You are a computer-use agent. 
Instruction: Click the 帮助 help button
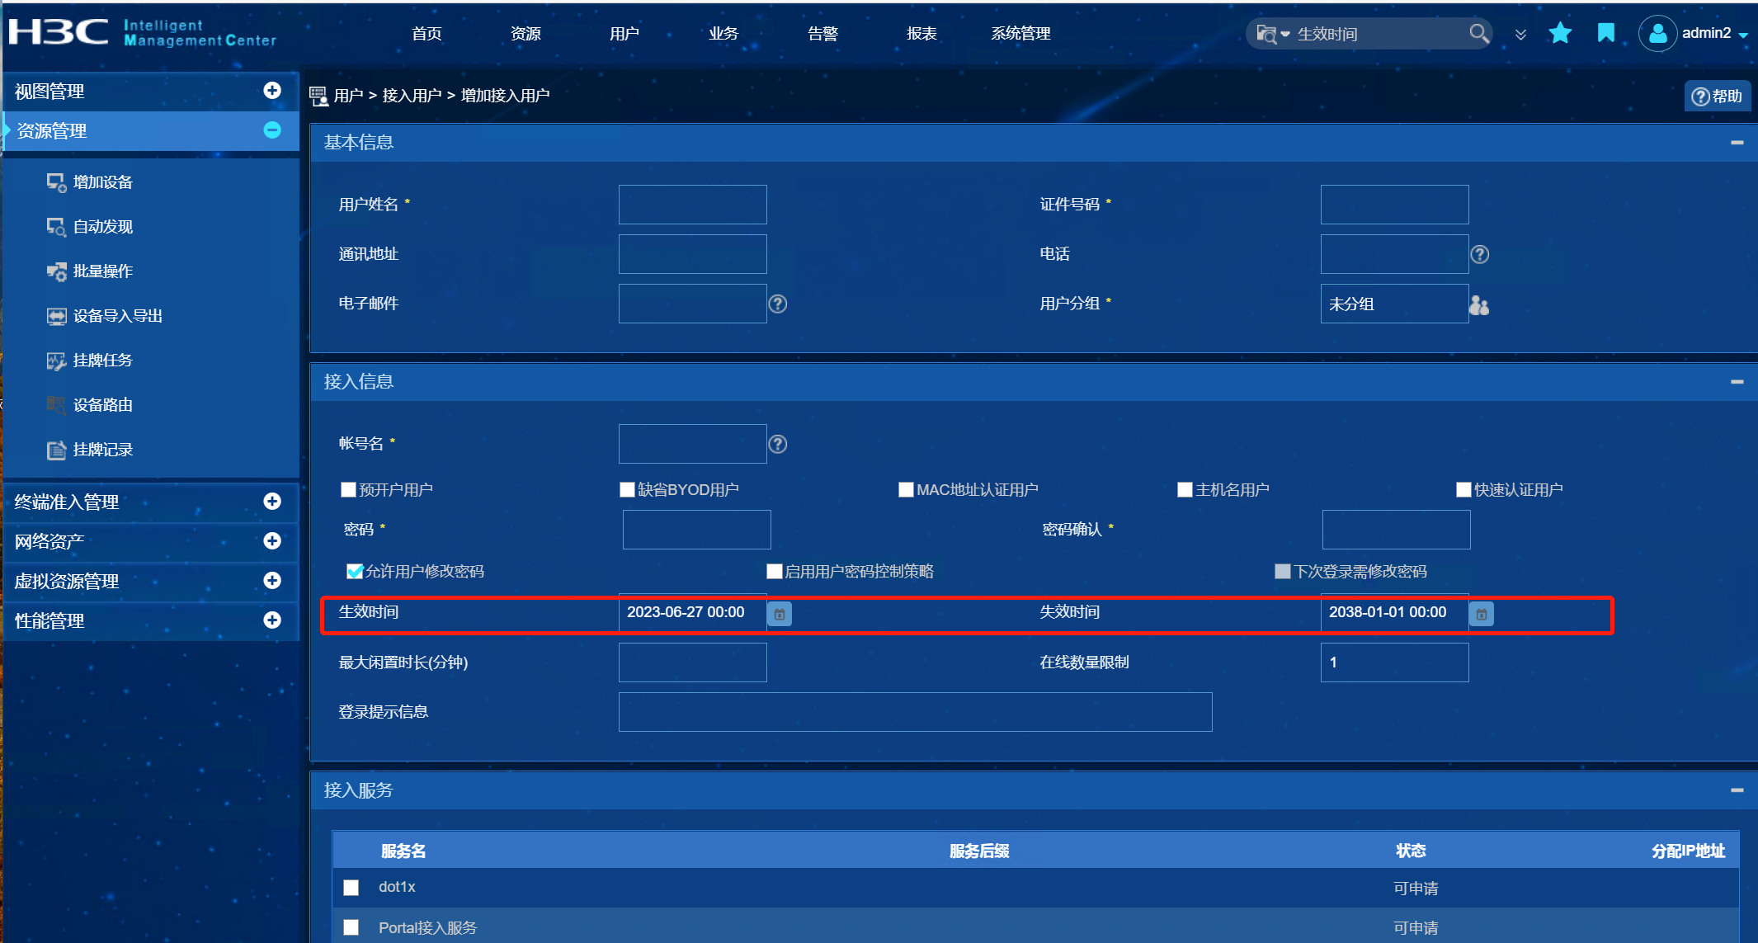(1717, 97)
